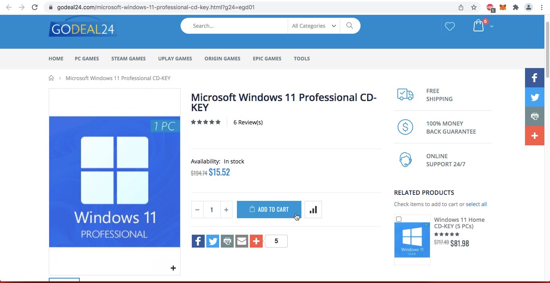
Task: Open the TOOLS menu
Action: [302, 58]
